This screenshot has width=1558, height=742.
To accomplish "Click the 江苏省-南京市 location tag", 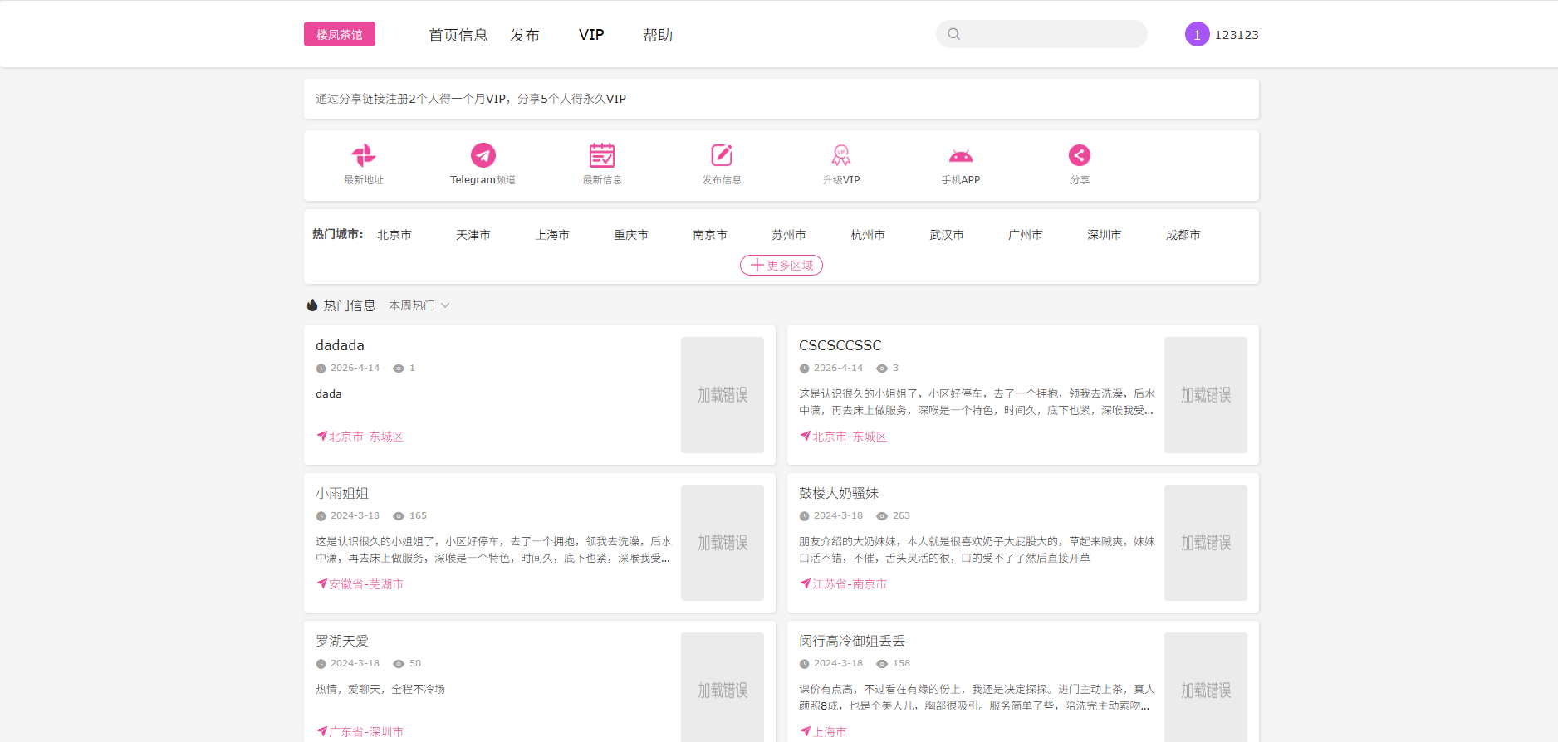I will (x=843, y=584).
